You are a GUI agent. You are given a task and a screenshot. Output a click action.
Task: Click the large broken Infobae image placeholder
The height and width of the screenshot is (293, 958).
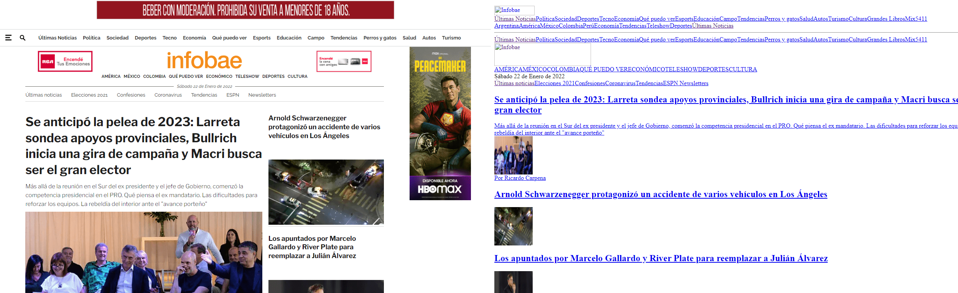[543, 54]
